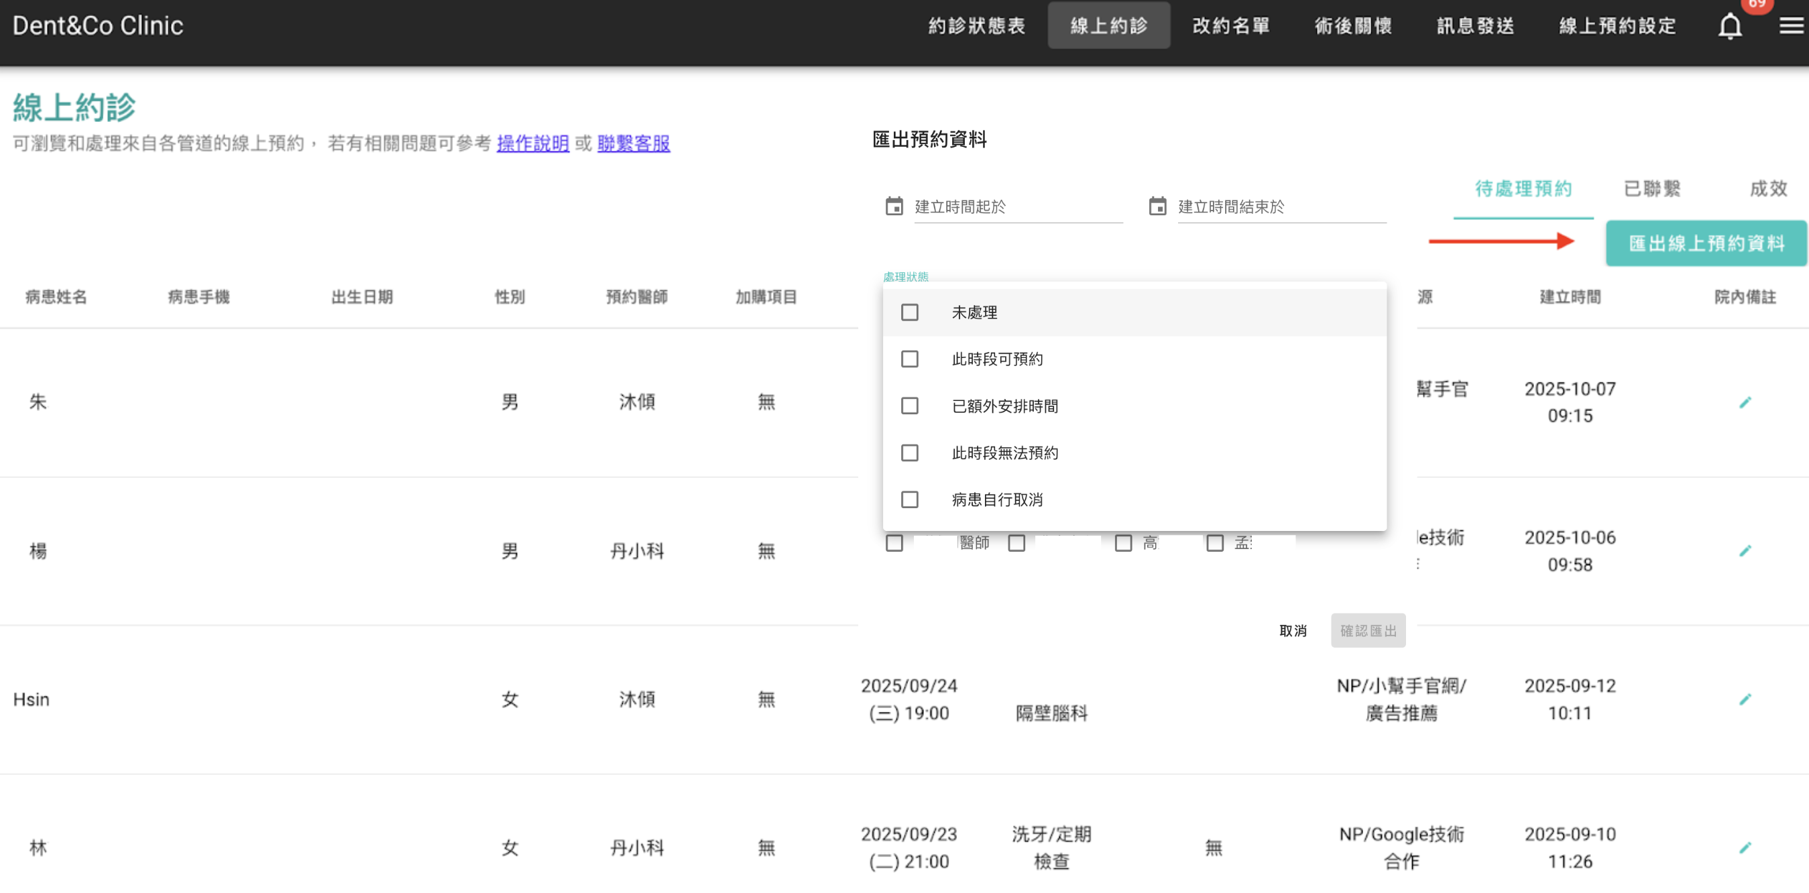
Task: Edit the booking for patient 朱
Action: point(1747,402)
